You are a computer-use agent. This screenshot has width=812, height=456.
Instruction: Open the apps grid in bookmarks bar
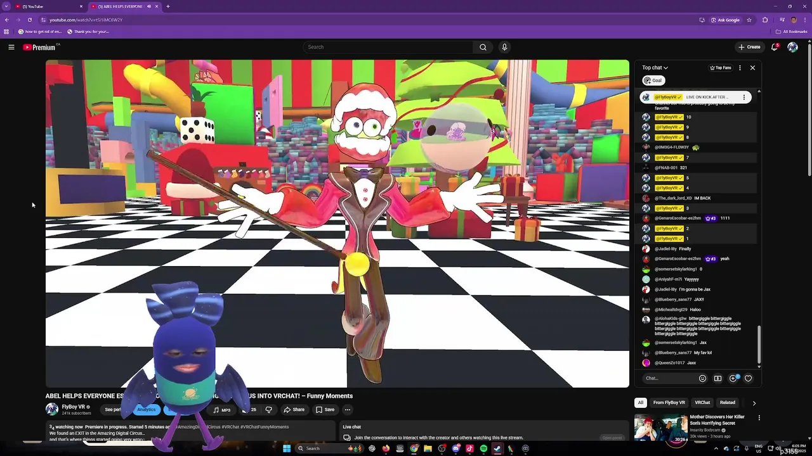6,32
